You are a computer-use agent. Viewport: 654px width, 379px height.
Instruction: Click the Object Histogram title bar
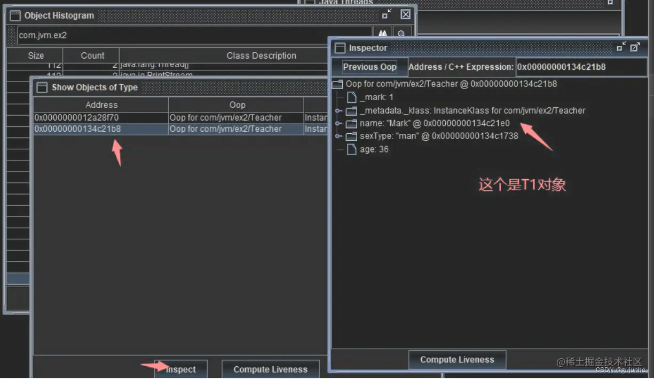[211, 15]
